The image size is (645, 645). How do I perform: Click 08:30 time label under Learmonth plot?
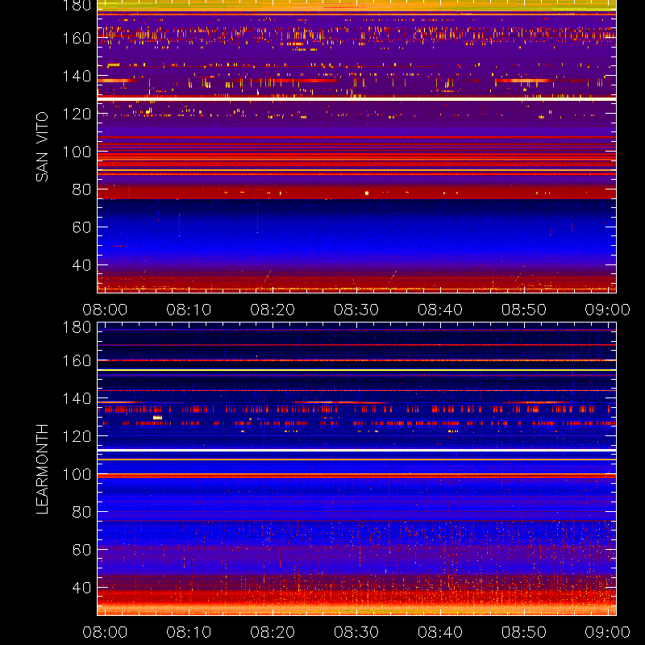coord(356,632)
